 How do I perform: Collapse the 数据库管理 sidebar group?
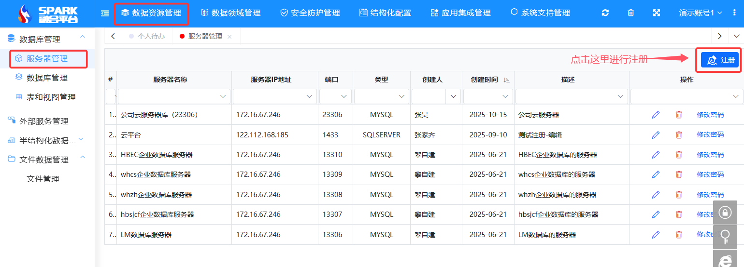tap(83, 37)
